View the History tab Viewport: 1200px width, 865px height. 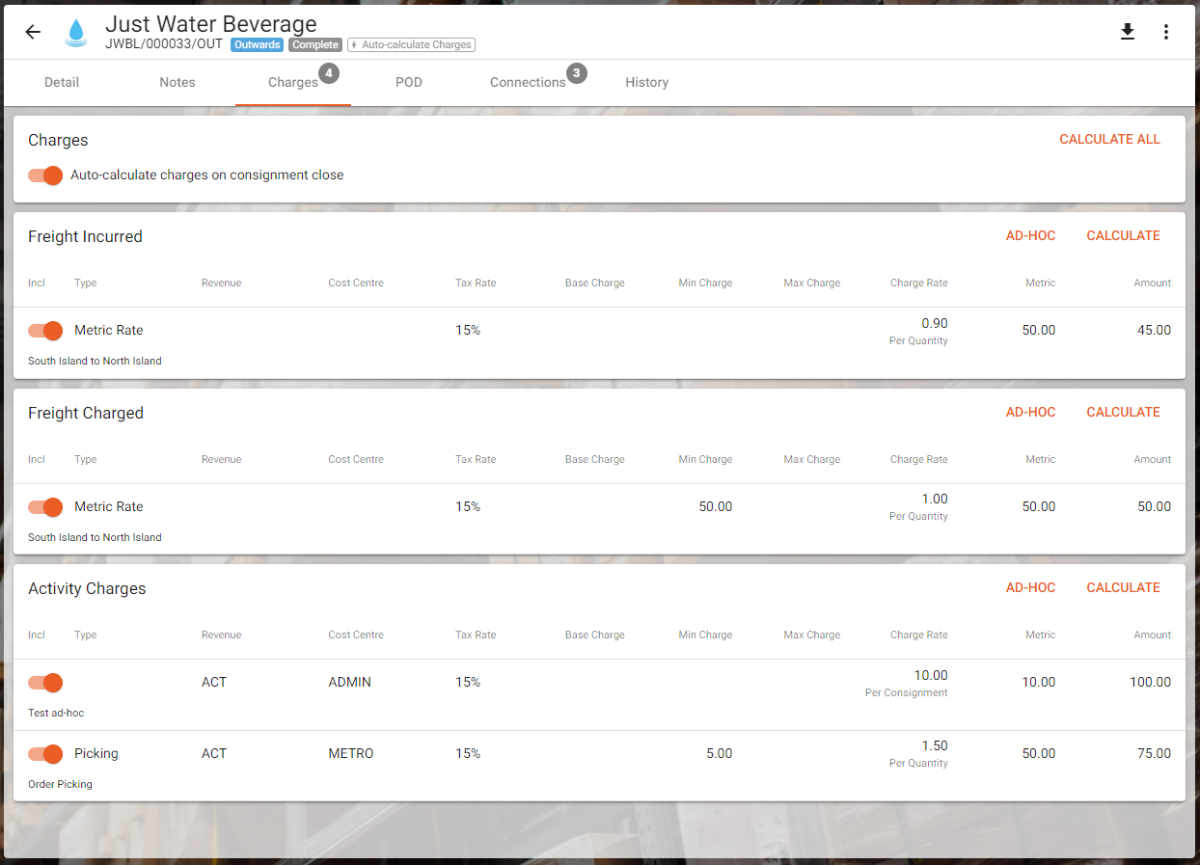tap(647, 82)
